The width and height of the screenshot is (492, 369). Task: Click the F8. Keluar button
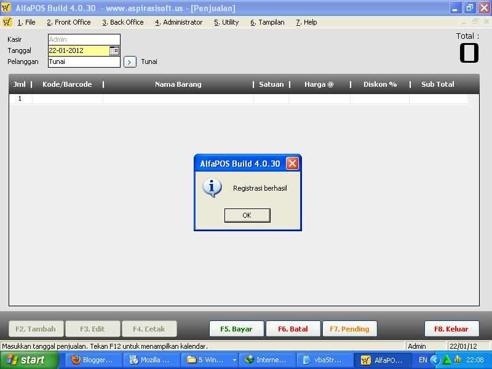(451, 329)
